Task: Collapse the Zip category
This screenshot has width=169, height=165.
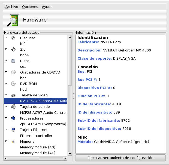Action: pyautogui.click(x=6, y=49)
